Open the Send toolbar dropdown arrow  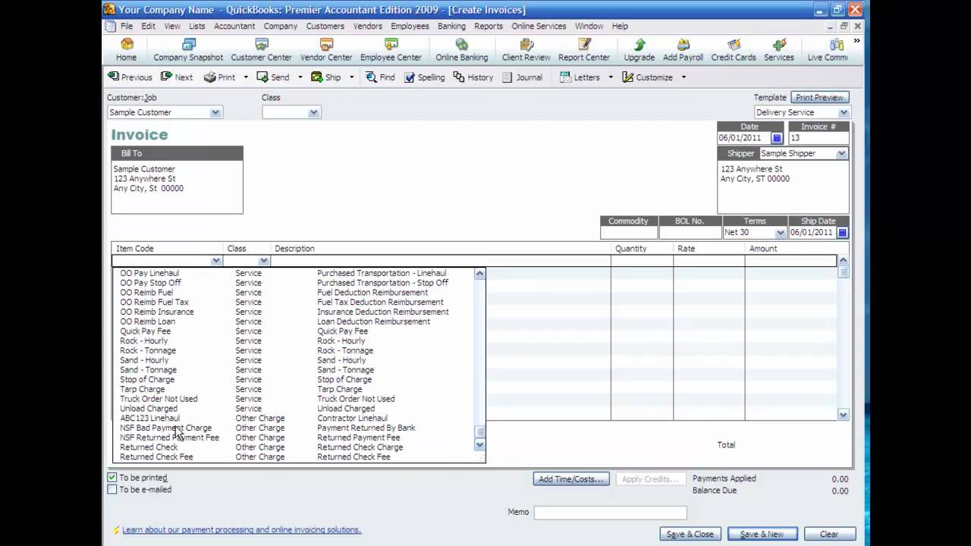300,77
